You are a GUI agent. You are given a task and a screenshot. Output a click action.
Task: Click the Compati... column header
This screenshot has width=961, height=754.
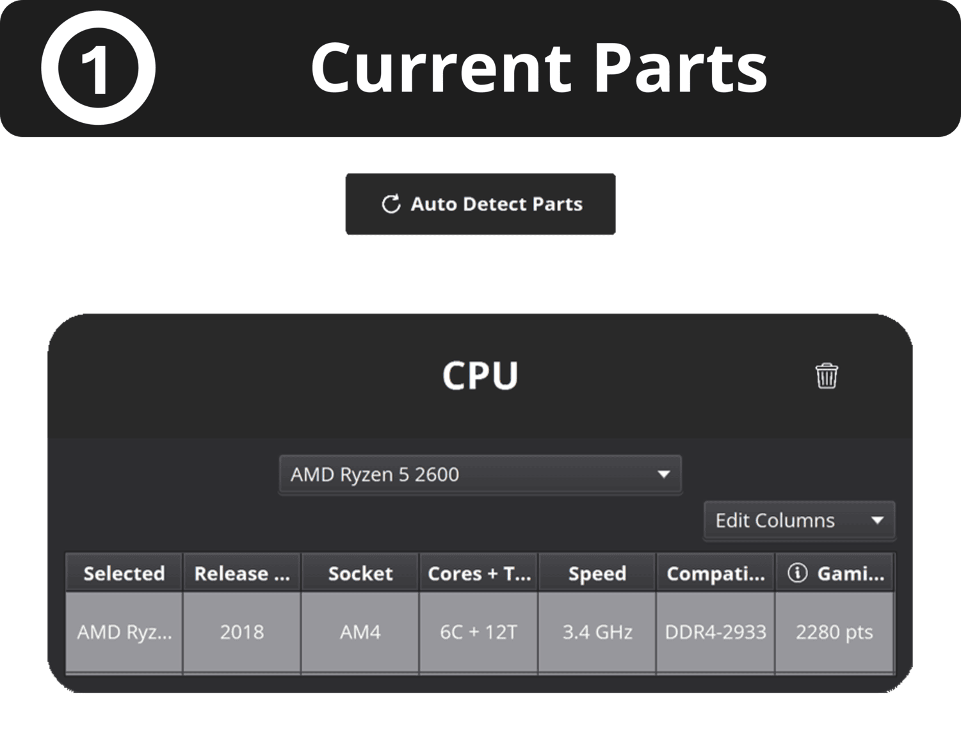(716, 573)
